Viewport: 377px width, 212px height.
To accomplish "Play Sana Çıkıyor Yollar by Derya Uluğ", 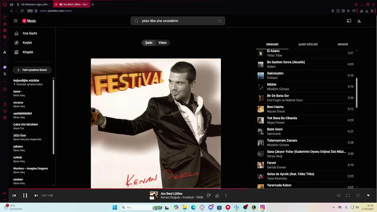I will tap(305, 154).
